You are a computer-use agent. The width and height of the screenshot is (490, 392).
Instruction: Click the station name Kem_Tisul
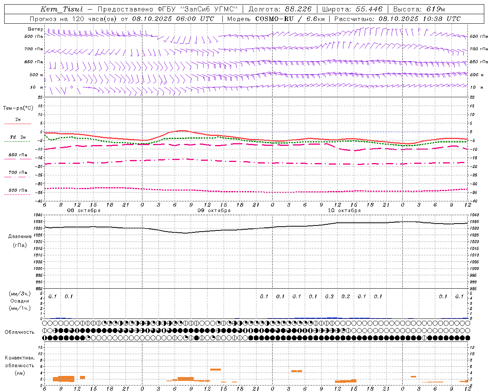[x=61, y=10]
